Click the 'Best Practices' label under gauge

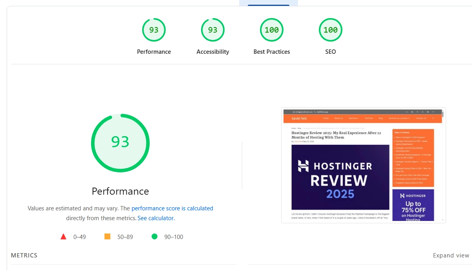pos(272,52)
